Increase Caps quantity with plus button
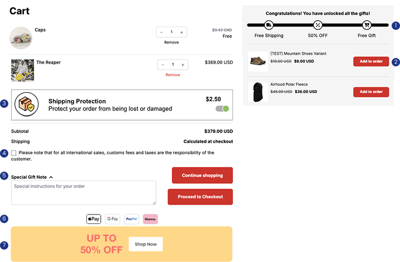Screen dimensions: 400x262 coord(181,33)
